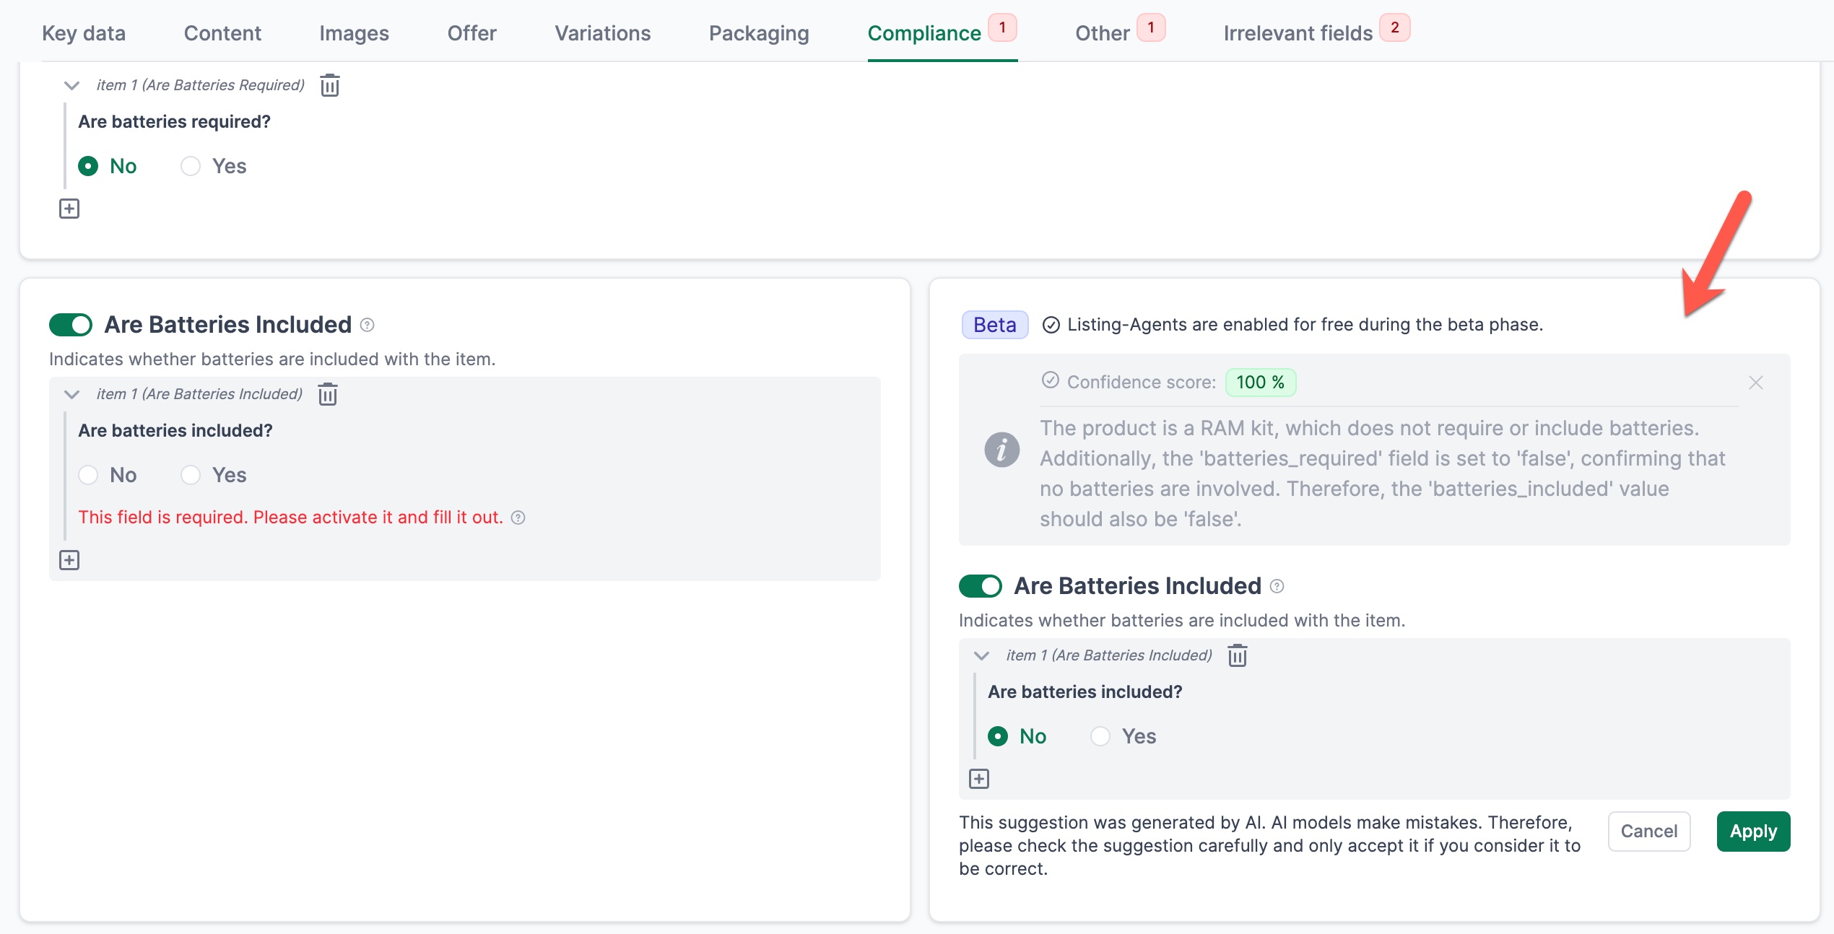Viewport: 1834px width, 934px height.
Task: Open the Irrelevant fields tab
Action: 1298,33
